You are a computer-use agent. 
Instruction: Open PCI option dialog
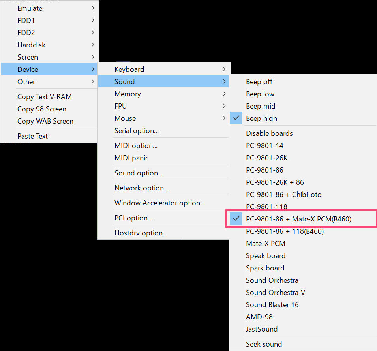(163, 218)
